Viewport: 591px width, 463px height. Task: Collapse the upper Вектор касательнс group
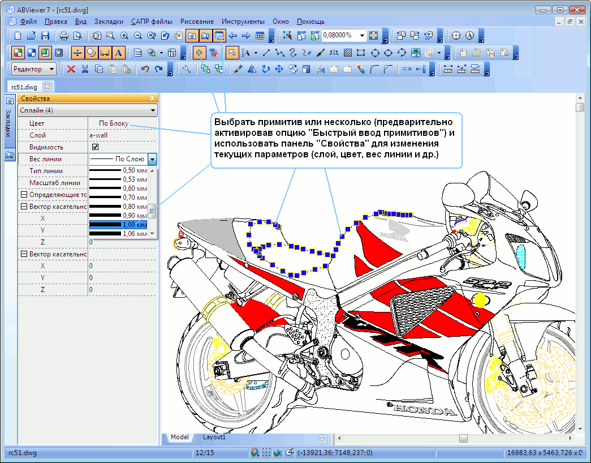pyautogui.click(x=24, y=207)
